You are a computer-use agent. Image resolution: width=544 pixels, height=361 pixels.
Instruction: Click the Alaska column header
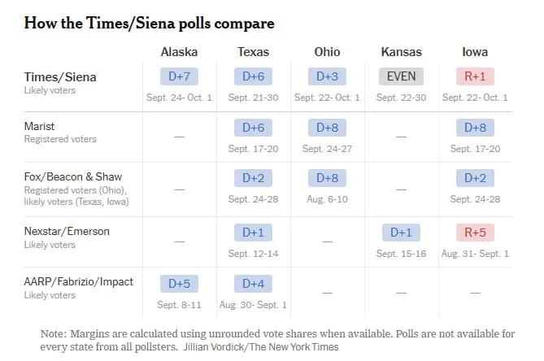click(x=179, y=52)
